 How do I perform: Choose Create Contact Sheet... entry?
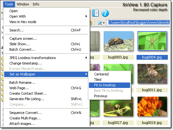(x=46, y=93)
